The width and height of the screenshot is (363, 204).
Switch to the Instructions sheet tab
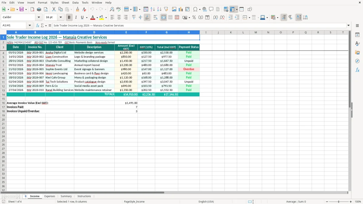click(84, 196)
